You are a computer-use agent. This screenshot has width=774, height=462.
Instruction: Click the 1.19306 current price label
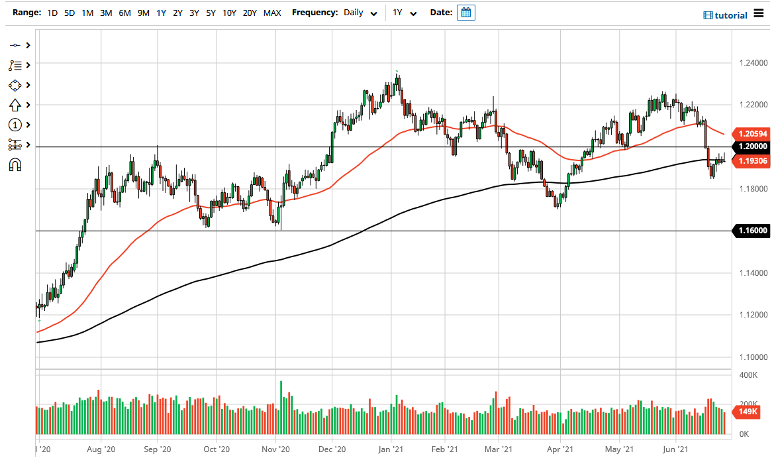pyautogui.click(x=751, y=160)
